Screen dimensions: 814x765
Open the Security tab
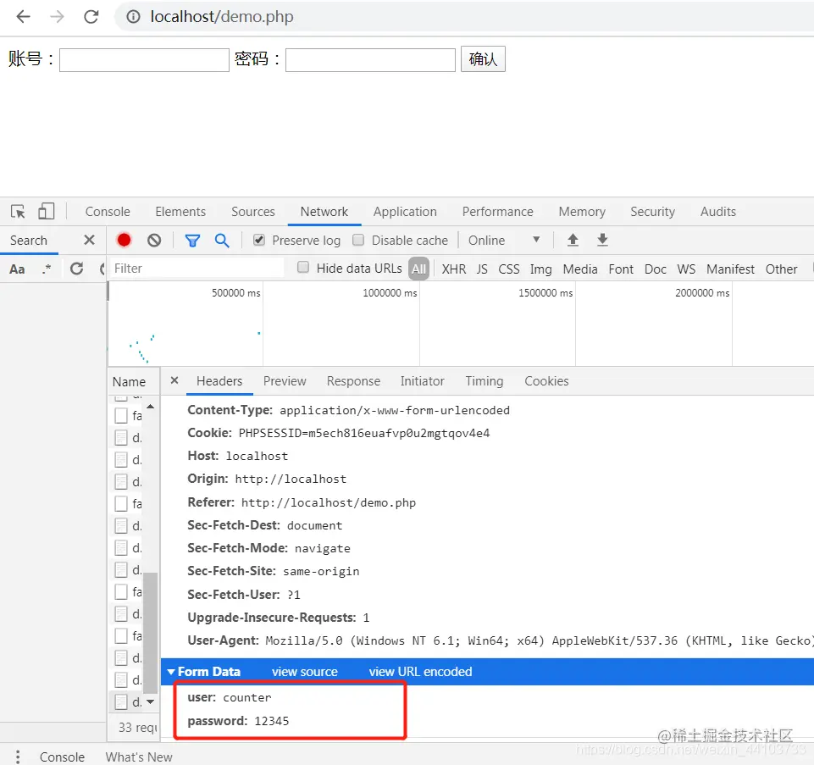tap(652, 212)
